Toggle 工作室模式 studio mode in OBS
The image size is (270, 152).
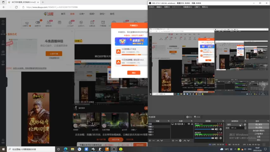259,134
